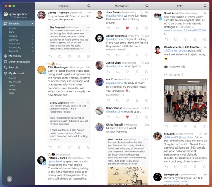Like Justin Viger's mention
Screen dimensions: 212x187
127,72
